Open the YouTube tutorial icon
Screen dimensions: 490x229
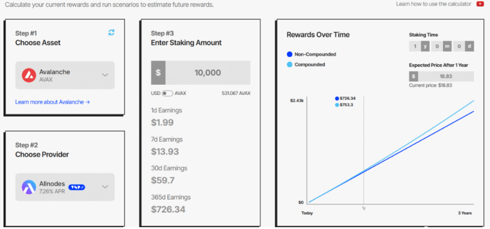click(480, 4)
